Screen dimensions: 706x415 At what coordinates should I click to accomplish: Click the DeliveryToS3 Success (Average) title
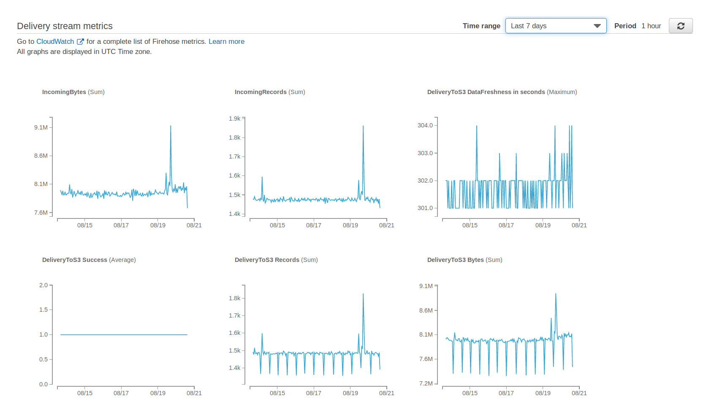[89, 260]
